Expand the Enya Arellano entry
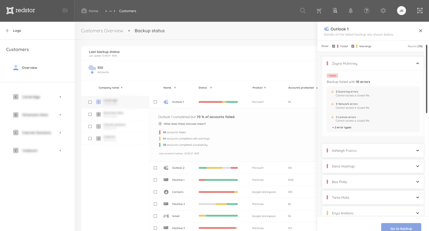The height and width of the screenshot is (231, 429). coord(418,213)
